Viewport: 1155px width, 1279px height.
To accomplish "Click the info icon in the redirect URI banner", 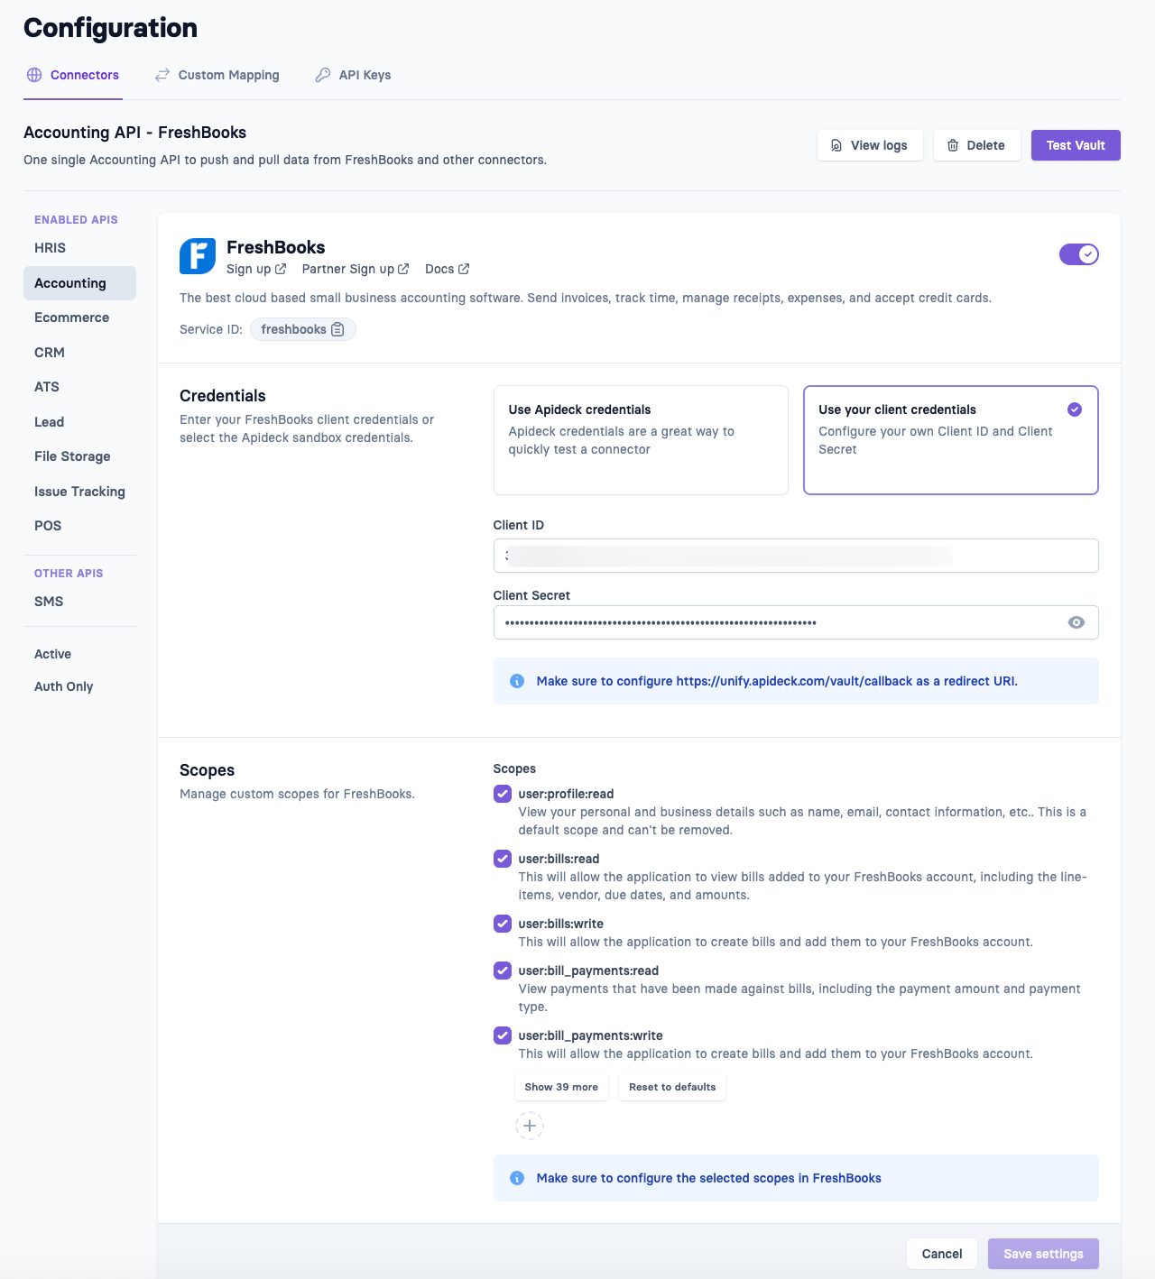I will point(517,681).
